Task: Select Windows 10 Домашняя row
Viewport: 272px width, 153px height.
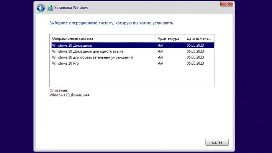Action: pyautogui.click(x=133, y=45)
